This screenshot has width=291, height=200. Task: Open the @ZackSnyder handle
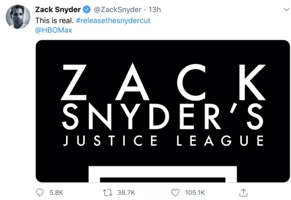117,10
